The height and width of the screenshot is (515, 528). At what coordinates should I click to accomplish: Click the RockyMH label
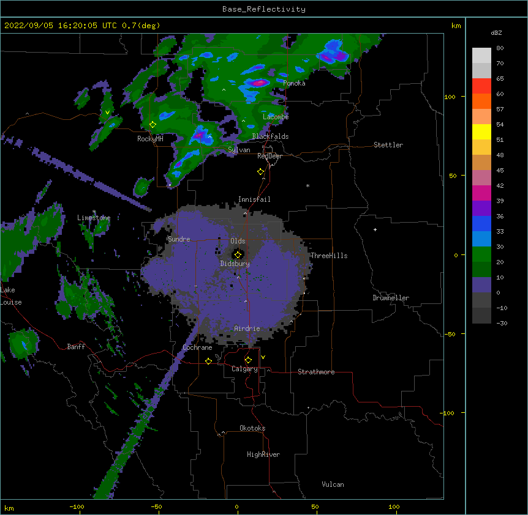[x=150, y=139]
